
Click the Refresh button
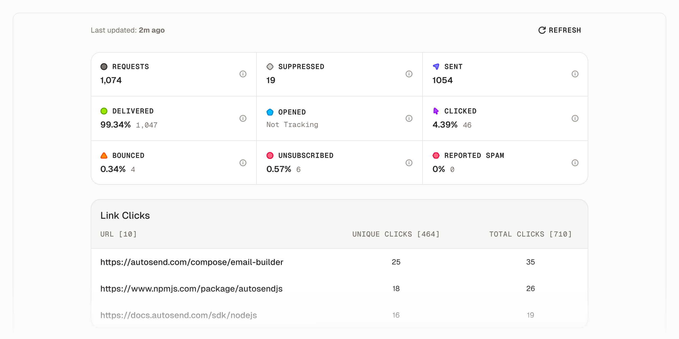[x=560, y=30]
